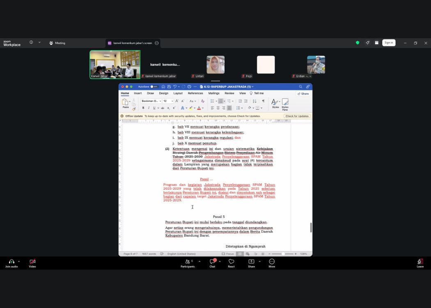Click the Word zoom level slider
This screenshot has height=308, width=431.
tap(282, 254)
